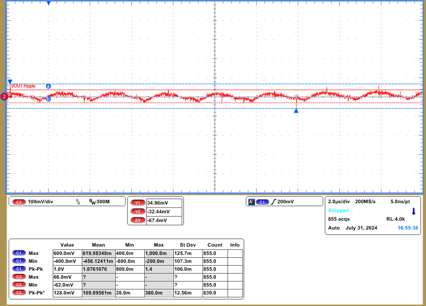Click the St Dev column header

click(188, 245)
